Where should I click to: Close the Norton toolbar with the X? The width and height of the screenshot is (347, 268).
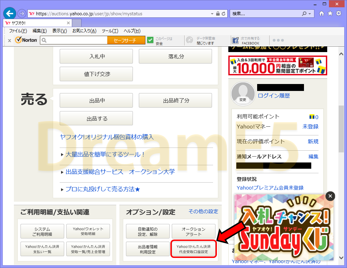[9, 41]
